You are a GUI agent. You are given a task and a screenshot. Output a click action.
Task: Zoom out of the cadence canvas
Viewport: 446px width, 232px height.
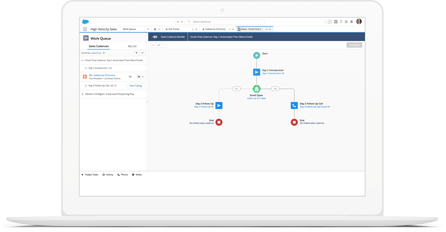[x=154, y=45]
